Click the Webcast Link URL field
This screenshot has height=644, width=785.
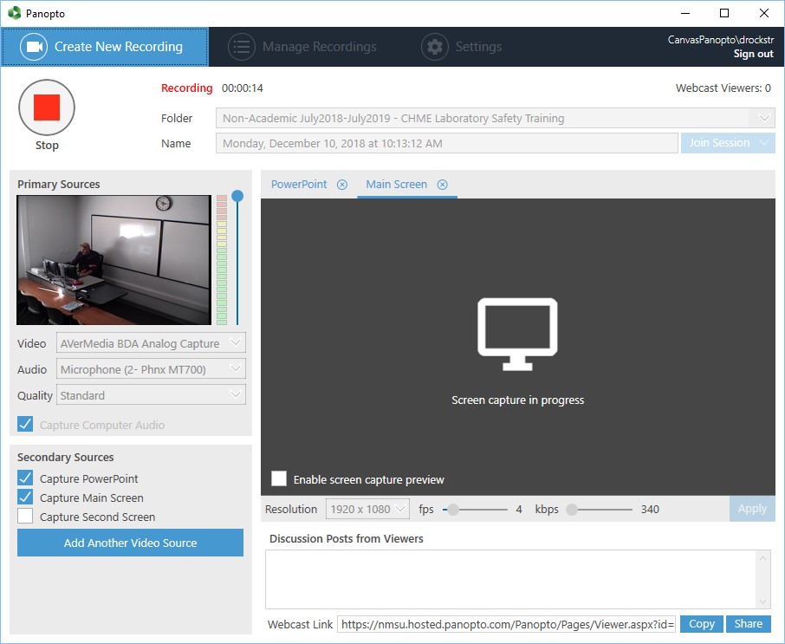point(507,624)
